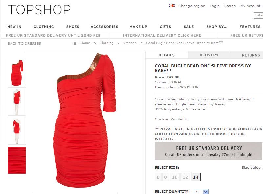Go back via Back to Dresses link
This screenshot has height=194, width=263.
tap(24, 44)
